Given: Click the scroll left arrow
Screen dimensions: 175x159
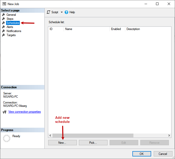Looking at the screenshot, I should click(50, 135).
